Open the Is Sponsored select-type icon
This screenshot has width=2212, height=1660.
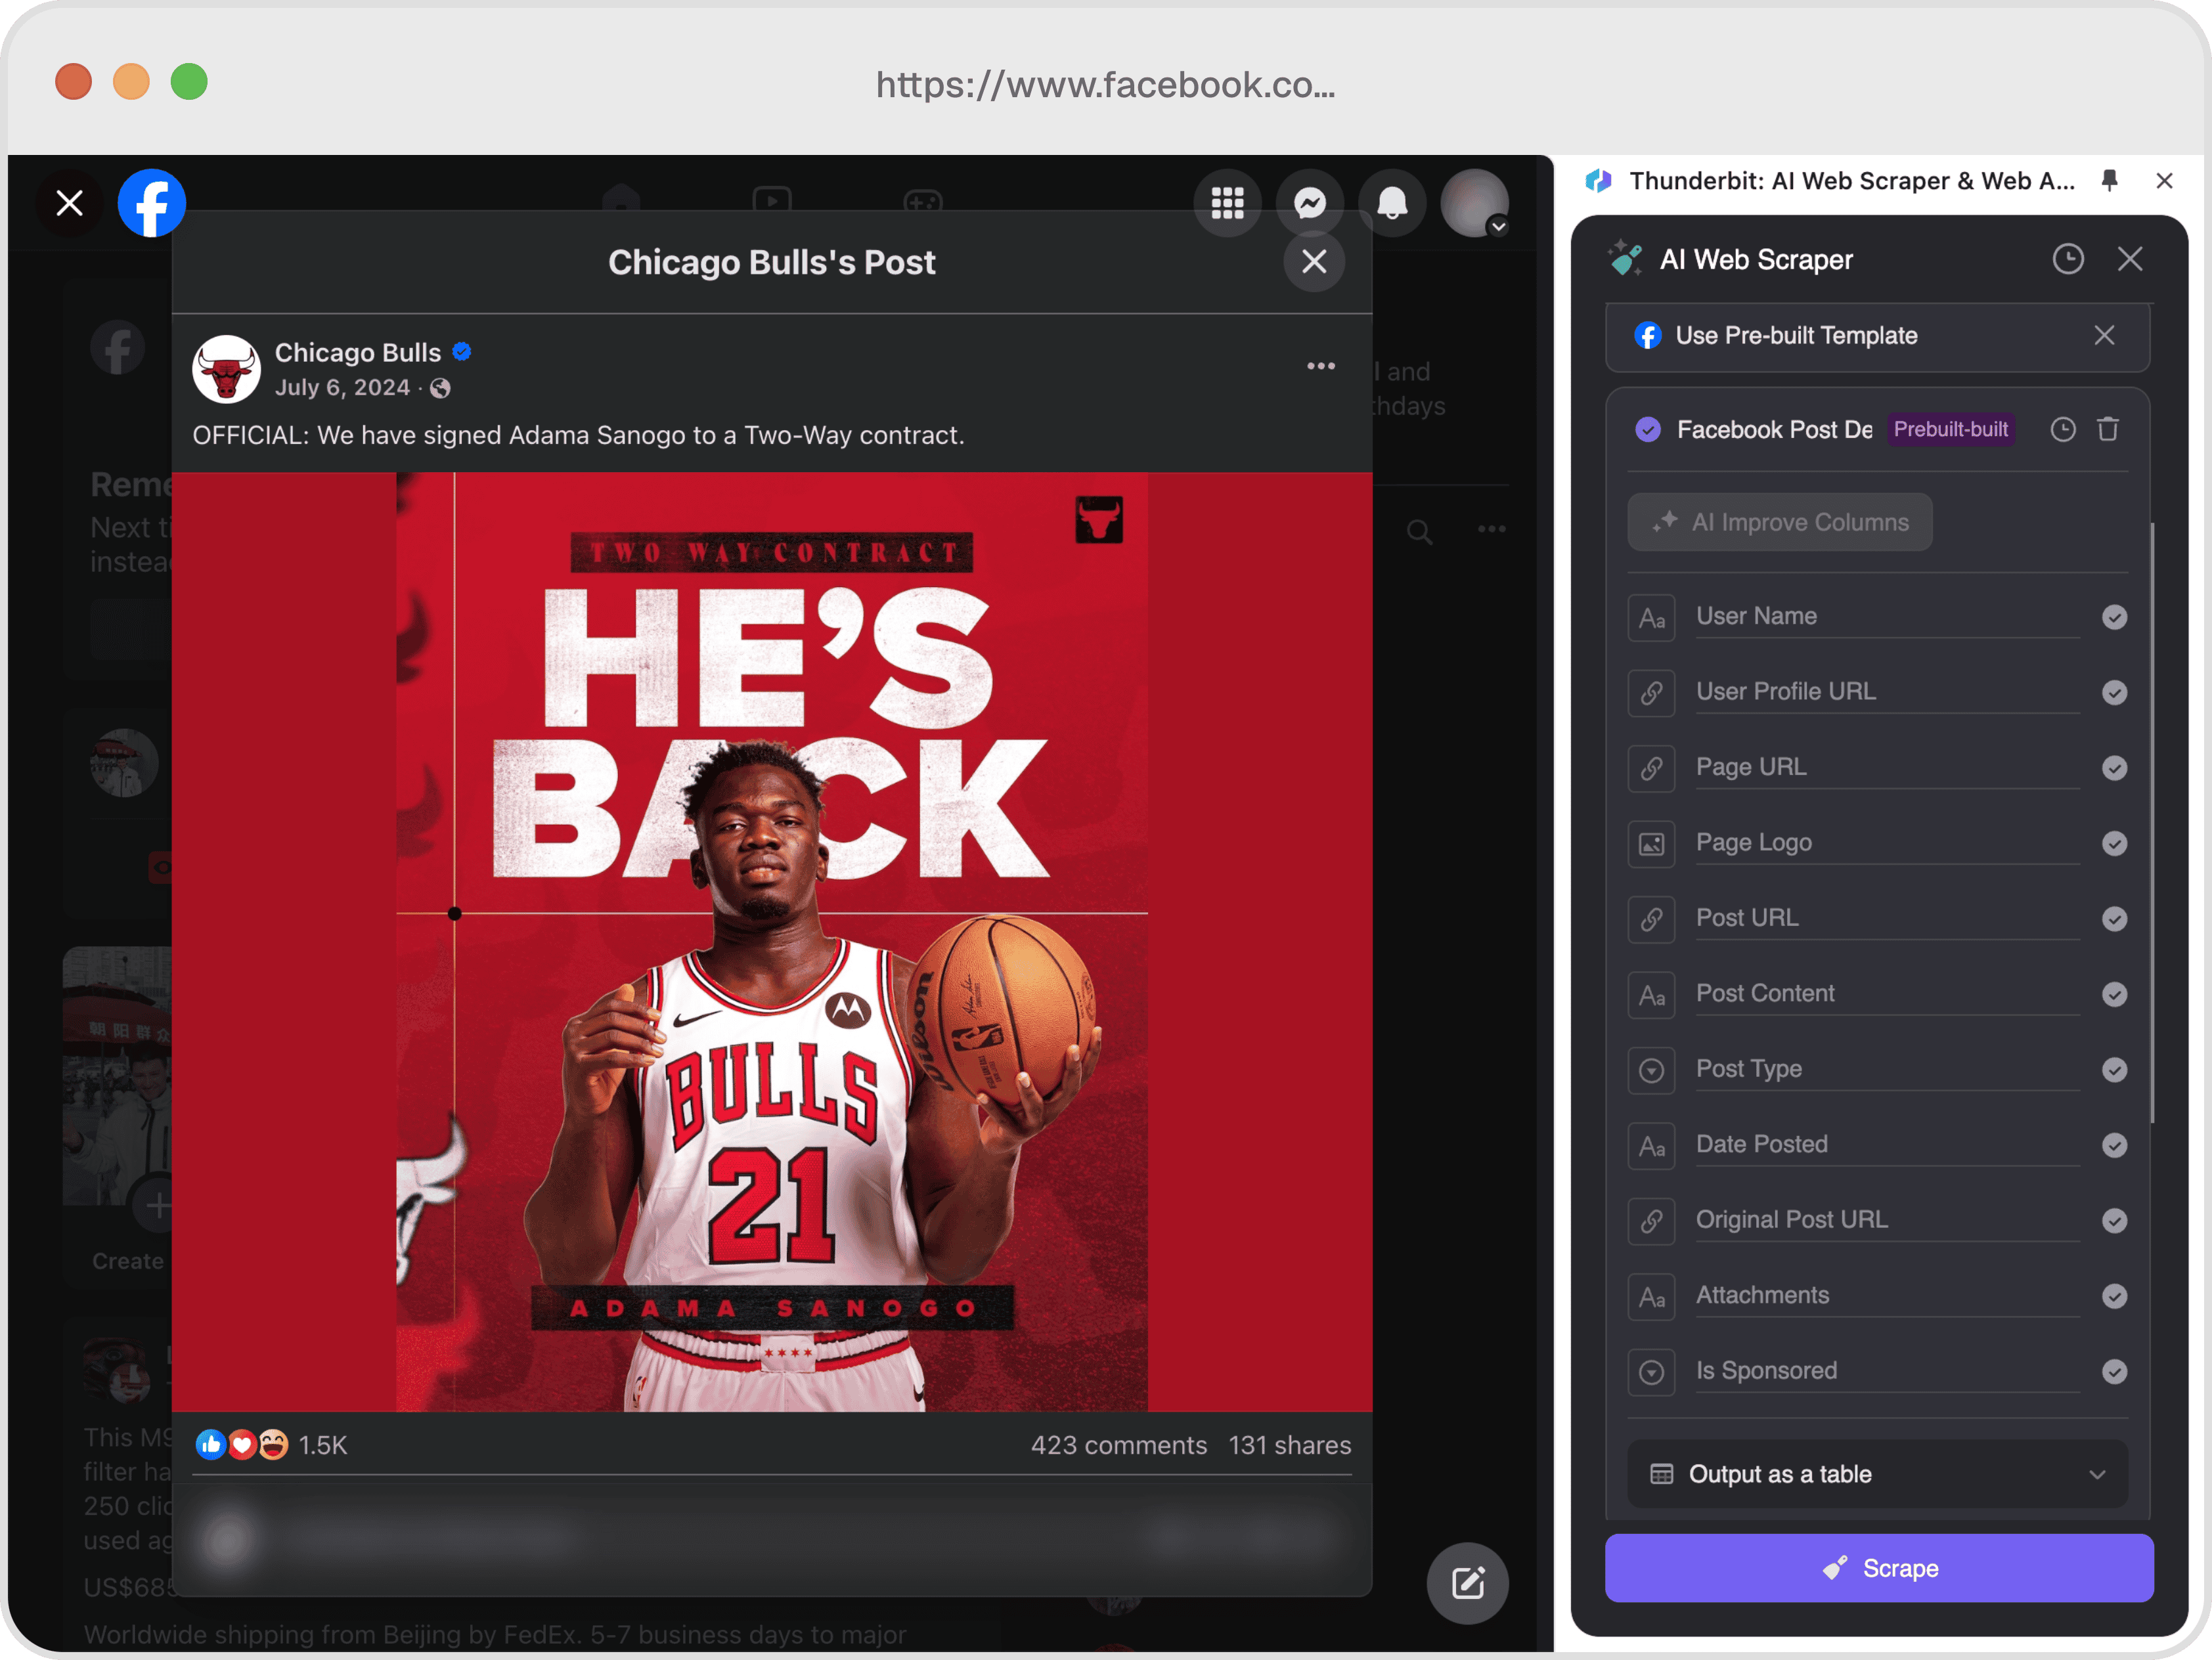1652,1372
